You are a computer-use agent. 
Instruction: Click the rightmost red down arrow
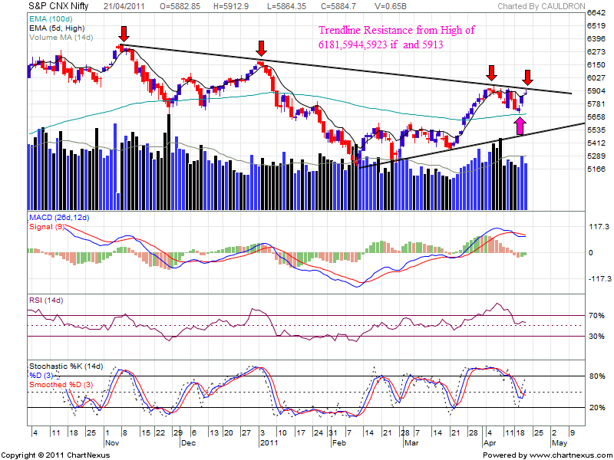[x=527, y=77]
